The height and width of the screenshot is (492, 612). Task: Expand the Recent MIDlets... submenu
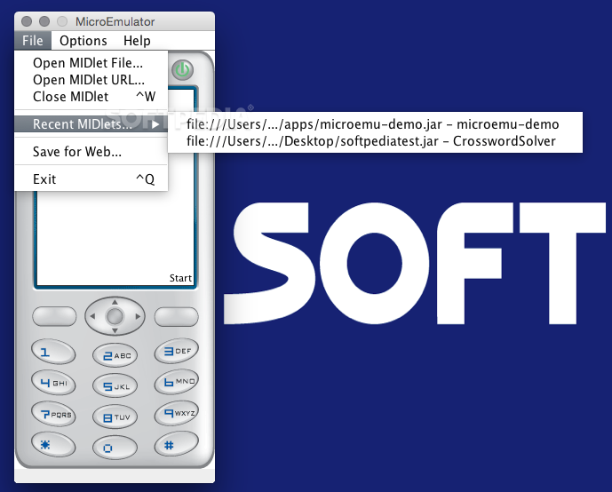[91, 124]
